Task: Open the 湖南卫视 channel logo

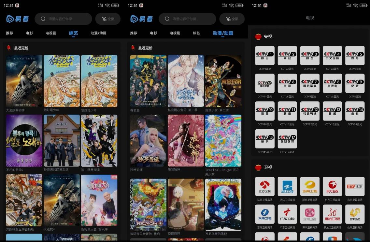Action: click(310, 186)
